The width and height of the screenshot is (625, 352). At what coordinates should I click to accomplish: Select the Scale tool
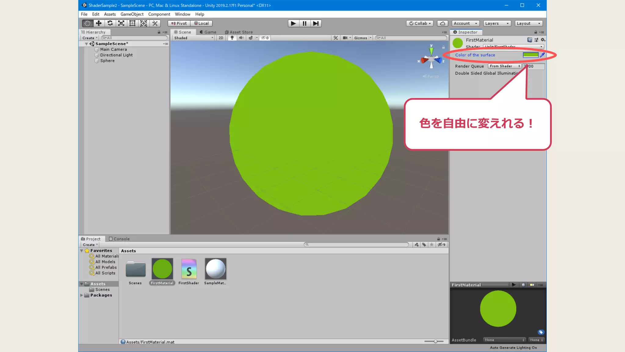121,23
